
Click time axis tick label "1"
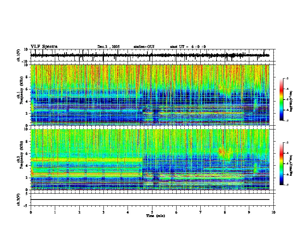(x=55, y=212)
